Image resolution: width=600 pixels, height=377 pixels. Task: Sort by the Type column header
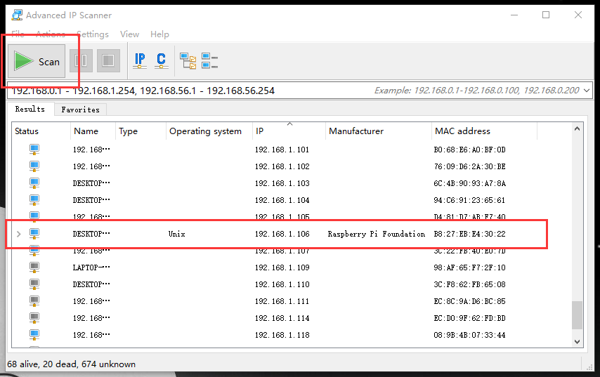click(141, 131)
